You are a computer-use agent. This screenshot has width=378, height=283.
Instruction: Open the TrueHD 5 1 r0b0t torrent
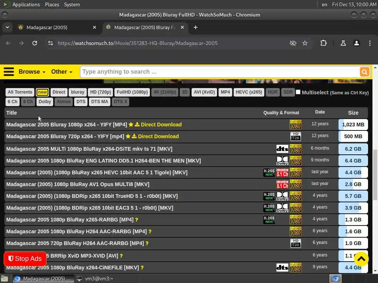[x=92, y=196]
